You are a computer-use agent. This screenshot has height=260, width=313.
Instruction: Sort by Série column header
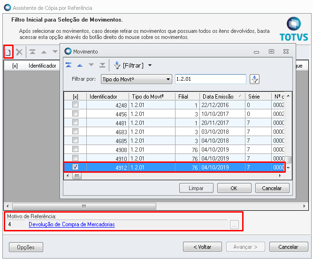tap(258, 97)
